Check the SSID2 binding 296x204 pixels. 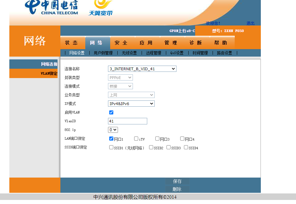coord(151,147)
